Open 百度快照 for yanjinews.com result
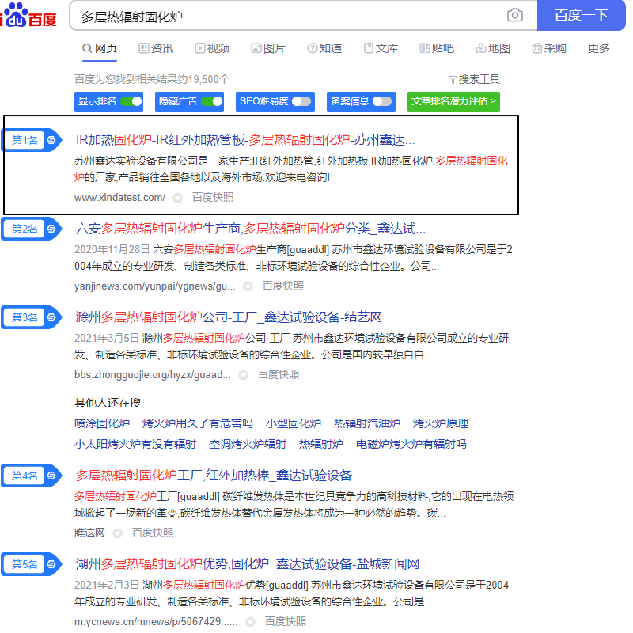633x633 pixels. (283, 286)
